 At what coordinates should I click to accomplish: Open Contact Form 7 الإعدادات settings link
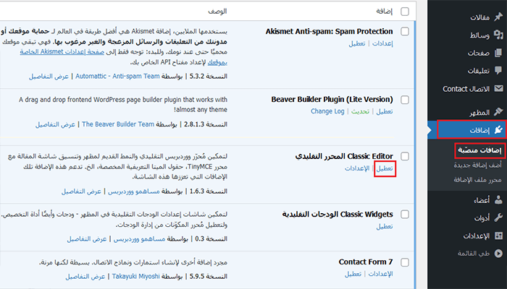[380, 274]
